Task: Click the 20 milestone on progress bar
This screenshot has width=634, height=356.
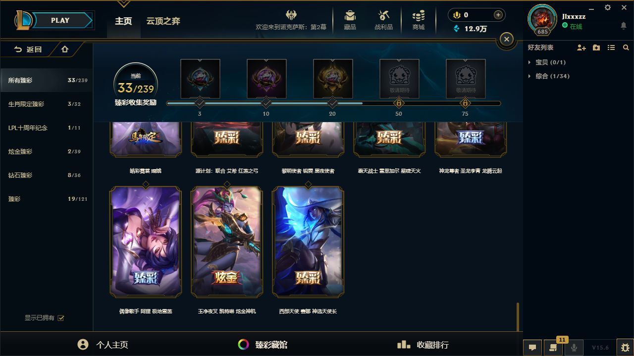Action: [x=332, y=103]
